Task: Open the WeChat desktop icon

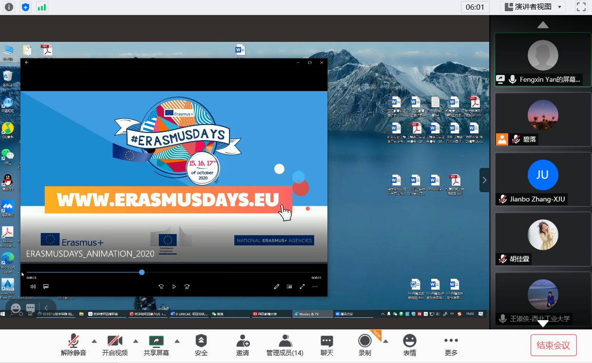Action: 7,156
